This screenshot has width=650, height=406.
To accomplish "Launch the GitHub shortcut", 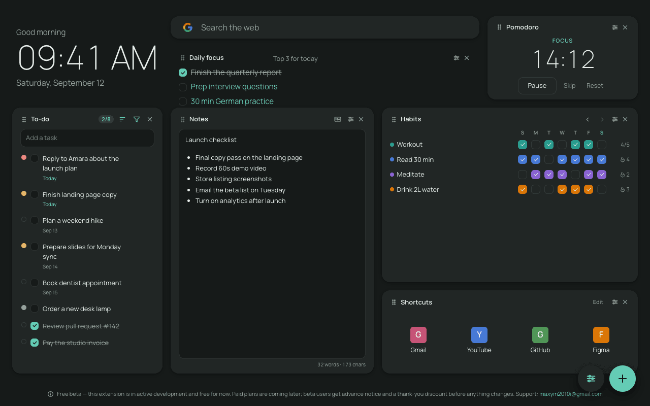I will (x=540, y=340).
